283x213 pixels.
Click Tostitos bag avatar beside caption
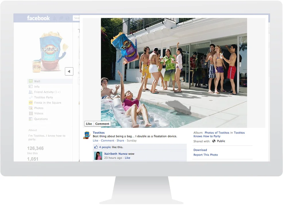(x=87, y=135)
